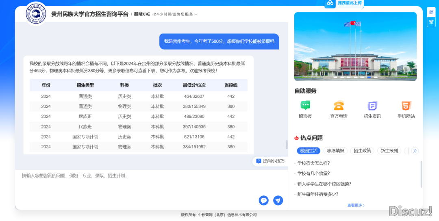
Task: Switch to simplified Chinese 简
Action: pos(431,12)
